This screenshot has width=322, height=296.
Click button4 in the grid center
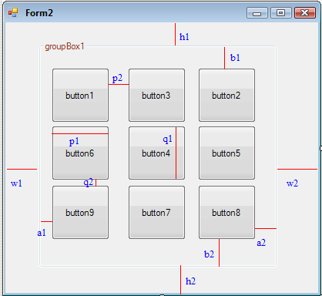click(156, 153)
